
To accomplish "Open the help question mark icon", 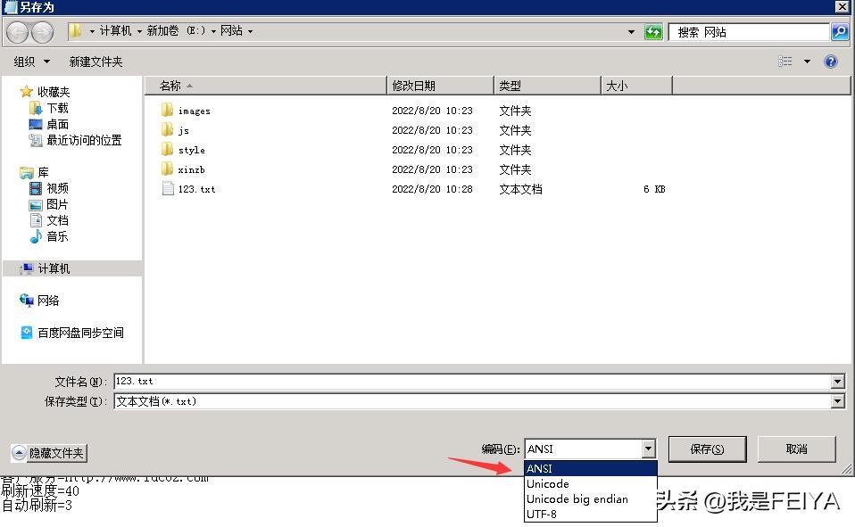I will tap(831, 62).
